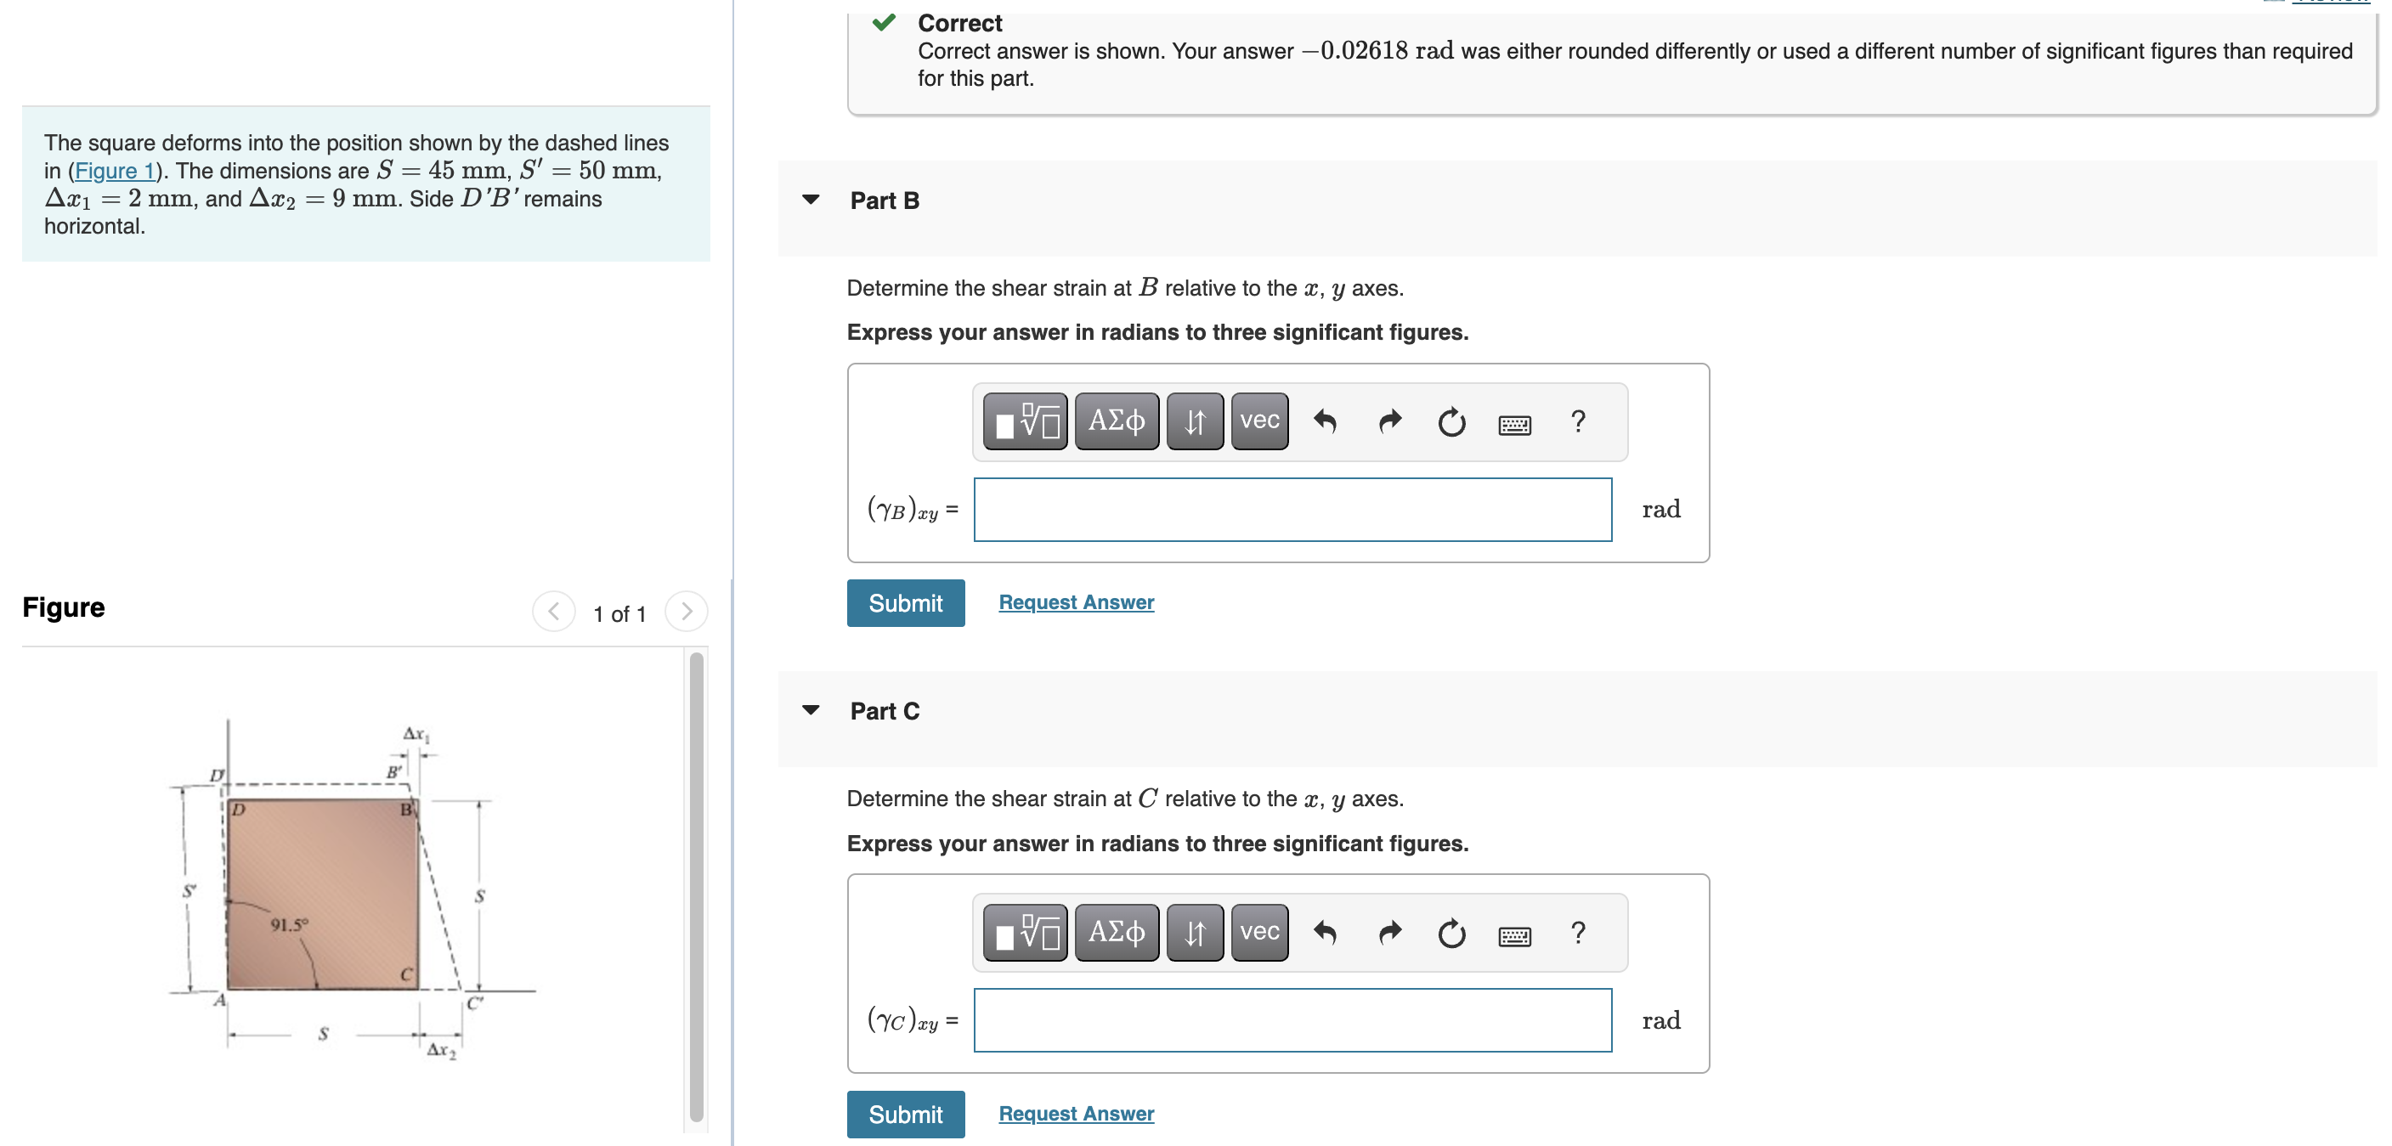The height and width of the screenshot is (1146, 2392).
Task: Open templates (fraction/root) tool in Part B
Action: click(x=1024, y=421)
